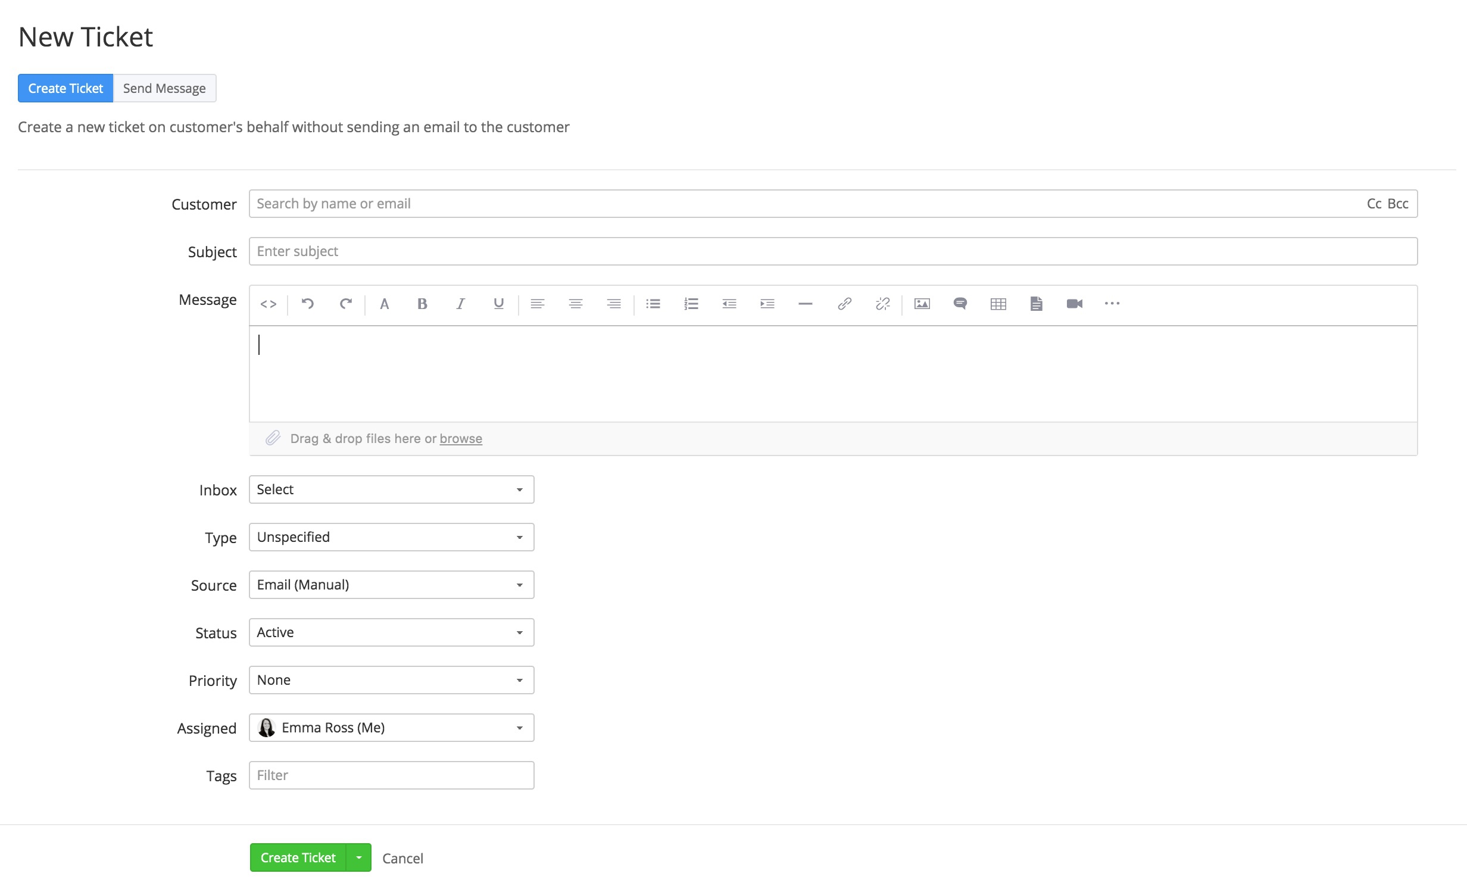
Task: Select the blue Create Ticket tab
Action: point(65,89)
